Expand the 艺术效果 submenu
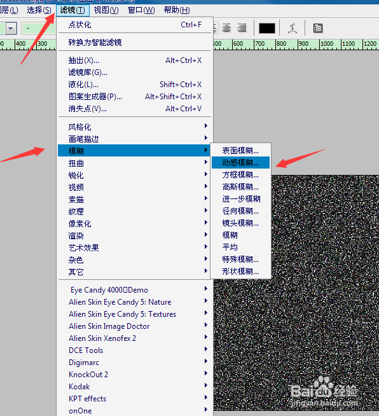 (x=135, y=247)
